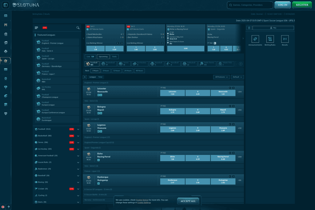
Task: Open the You account box in betslip panel
Action: 273,28
